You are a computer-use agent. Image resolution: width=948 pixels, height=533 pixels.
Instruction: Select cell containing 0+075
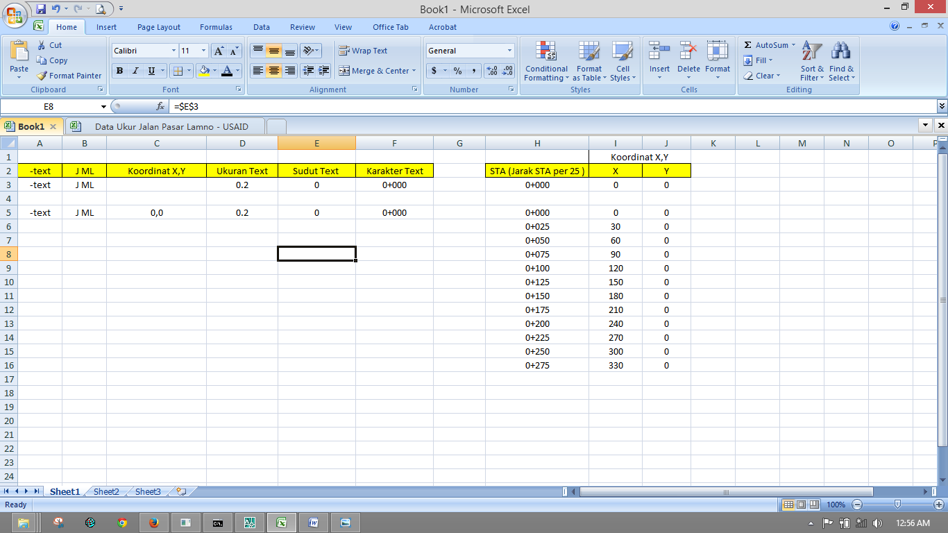(x=537, y=254)
